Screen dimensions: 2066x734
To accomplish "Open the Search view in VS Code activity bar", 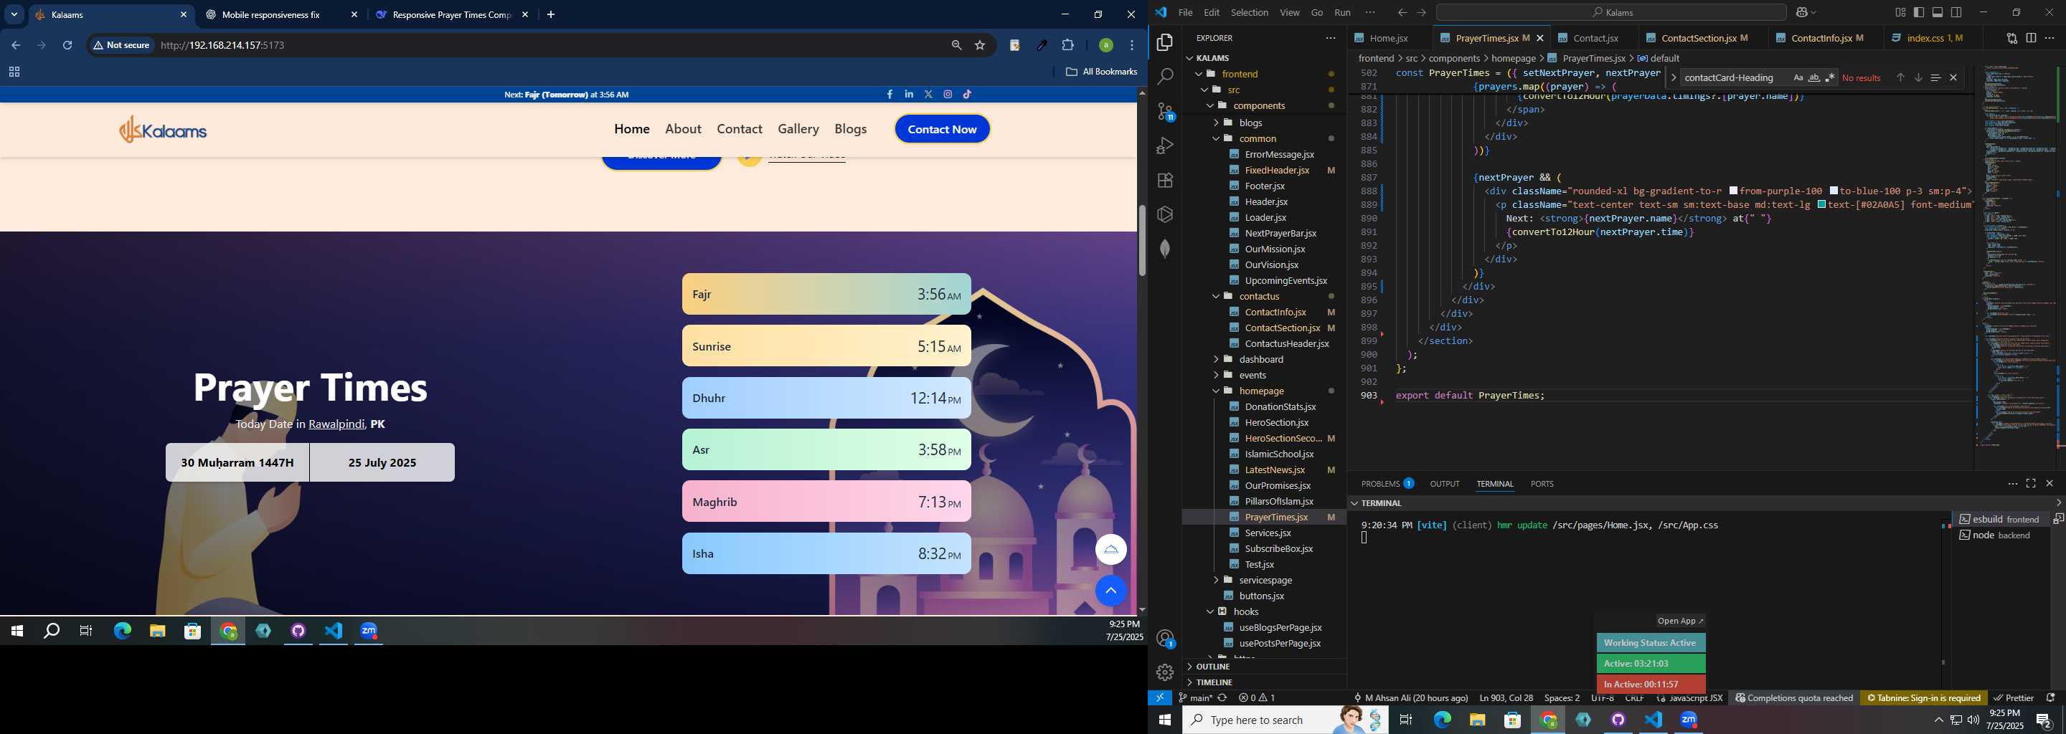I will (x=1165, y=77).
